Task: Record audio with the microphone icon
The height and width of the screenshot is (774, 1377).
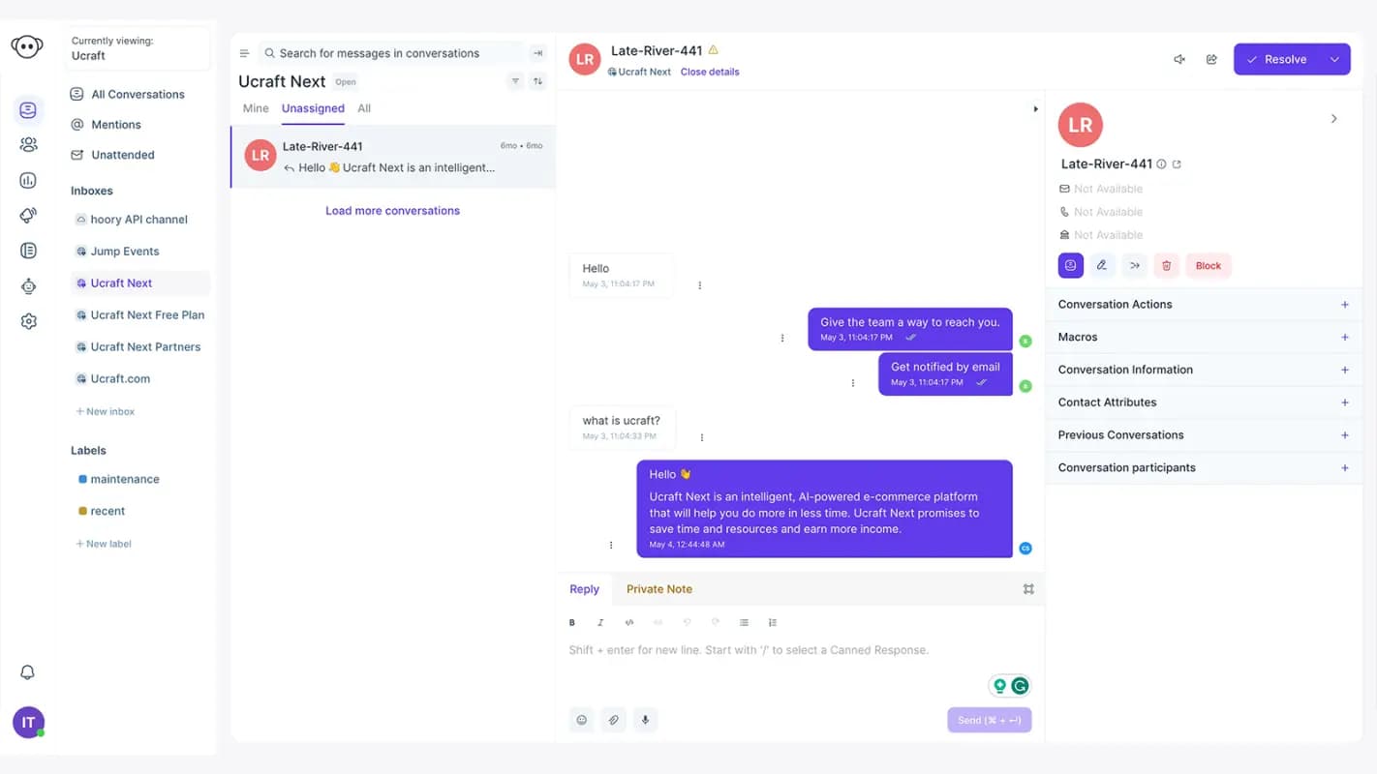Action: (645, 720)
